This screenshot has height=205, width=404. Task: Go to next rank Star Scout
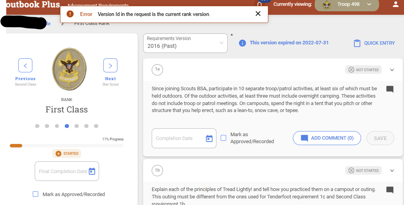point(110,65)
